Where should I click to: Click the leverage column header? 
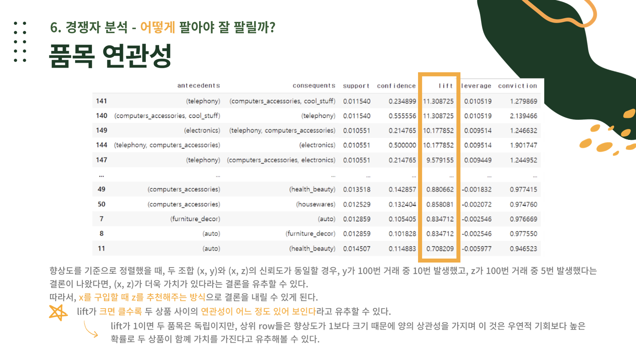(476, 86)
